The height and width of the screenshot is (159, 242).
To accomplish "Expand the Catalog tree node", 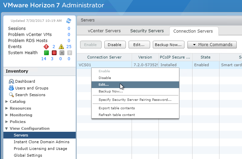I will pyautogui.click(x=7, y=102).
